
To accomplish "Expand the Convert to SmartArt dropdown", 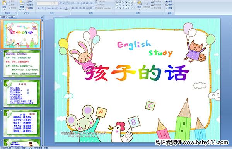I will pos(104,8).
